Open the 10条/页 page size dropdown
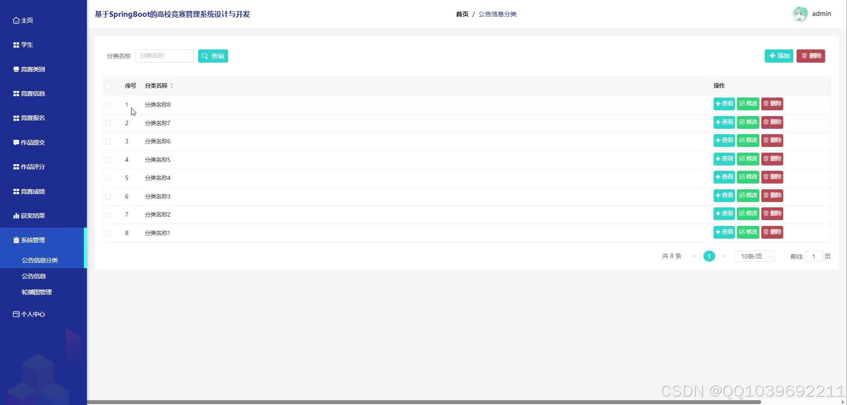 [755, 256]
